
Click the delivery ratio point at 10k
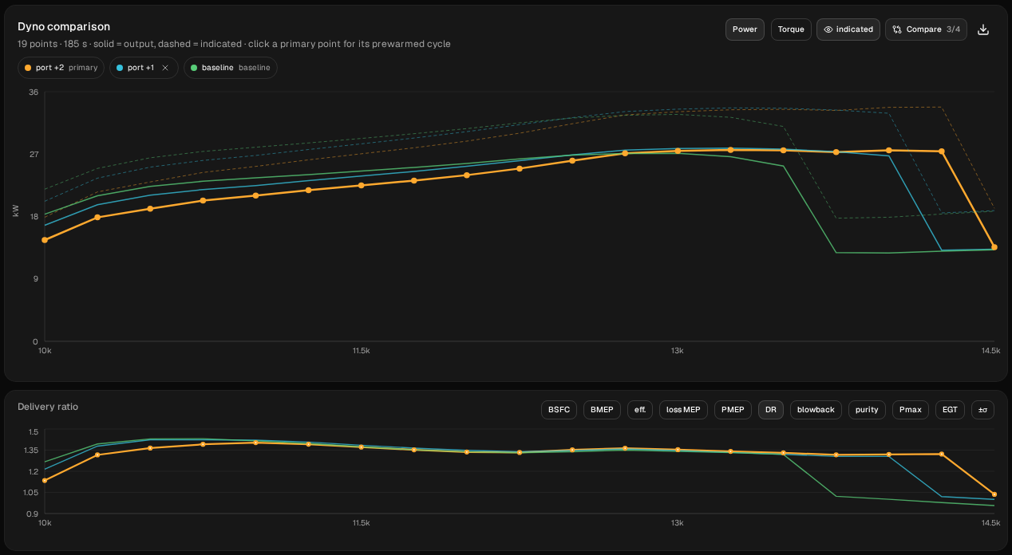[x=45, y=480]
